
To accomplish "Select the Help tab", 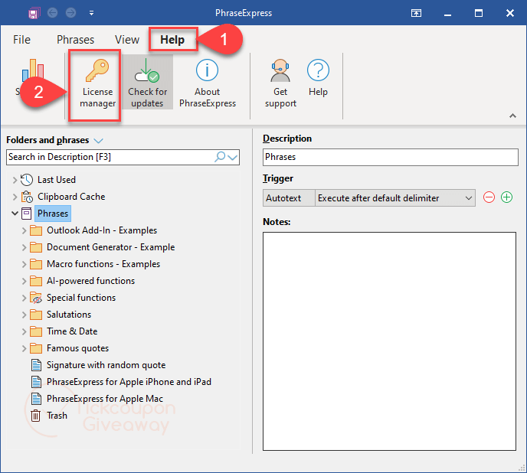I will tap(172, 40).
